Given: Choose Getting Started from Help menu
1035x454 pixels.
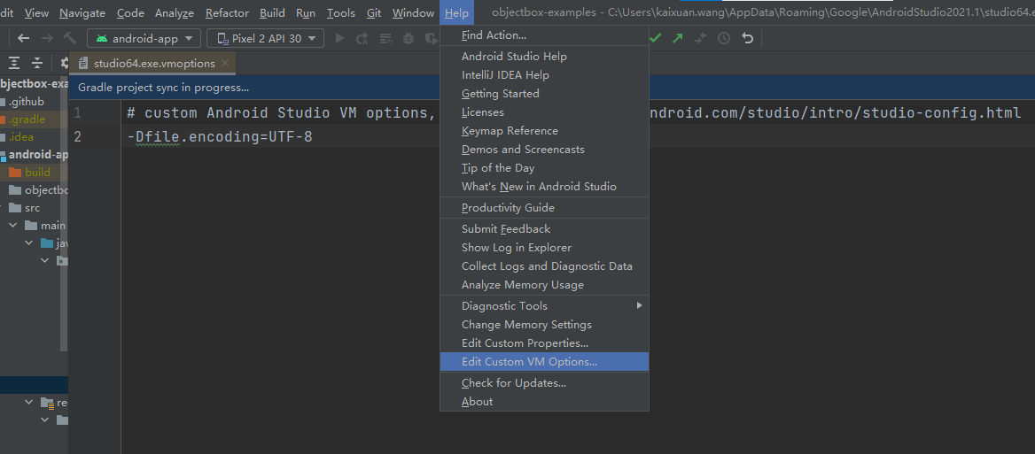Looking at the screenshot, I should (545, 94).
